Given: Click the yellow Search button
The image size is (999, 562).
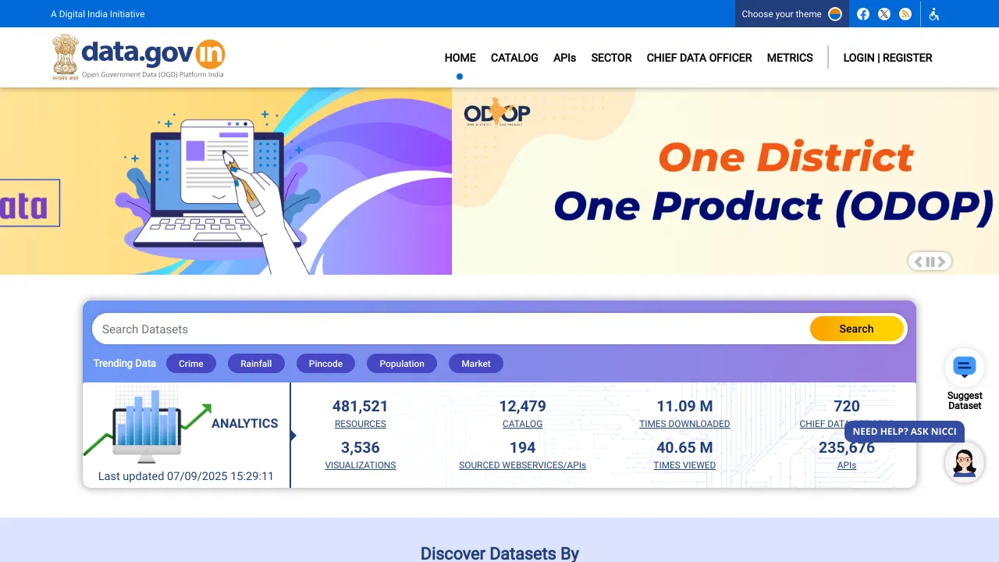Looking at the screenshot, I should click(x=856, y=329).
